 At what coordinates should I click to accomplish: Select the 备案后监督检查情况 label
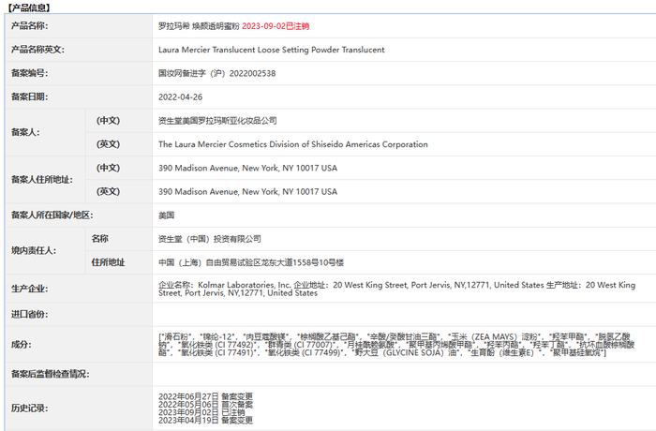tap(51, 374)
